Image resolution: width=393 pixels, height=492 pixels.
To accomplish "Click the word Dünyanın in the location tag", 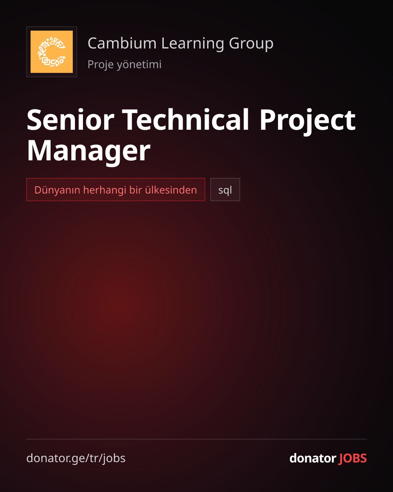I will (57, 190).
